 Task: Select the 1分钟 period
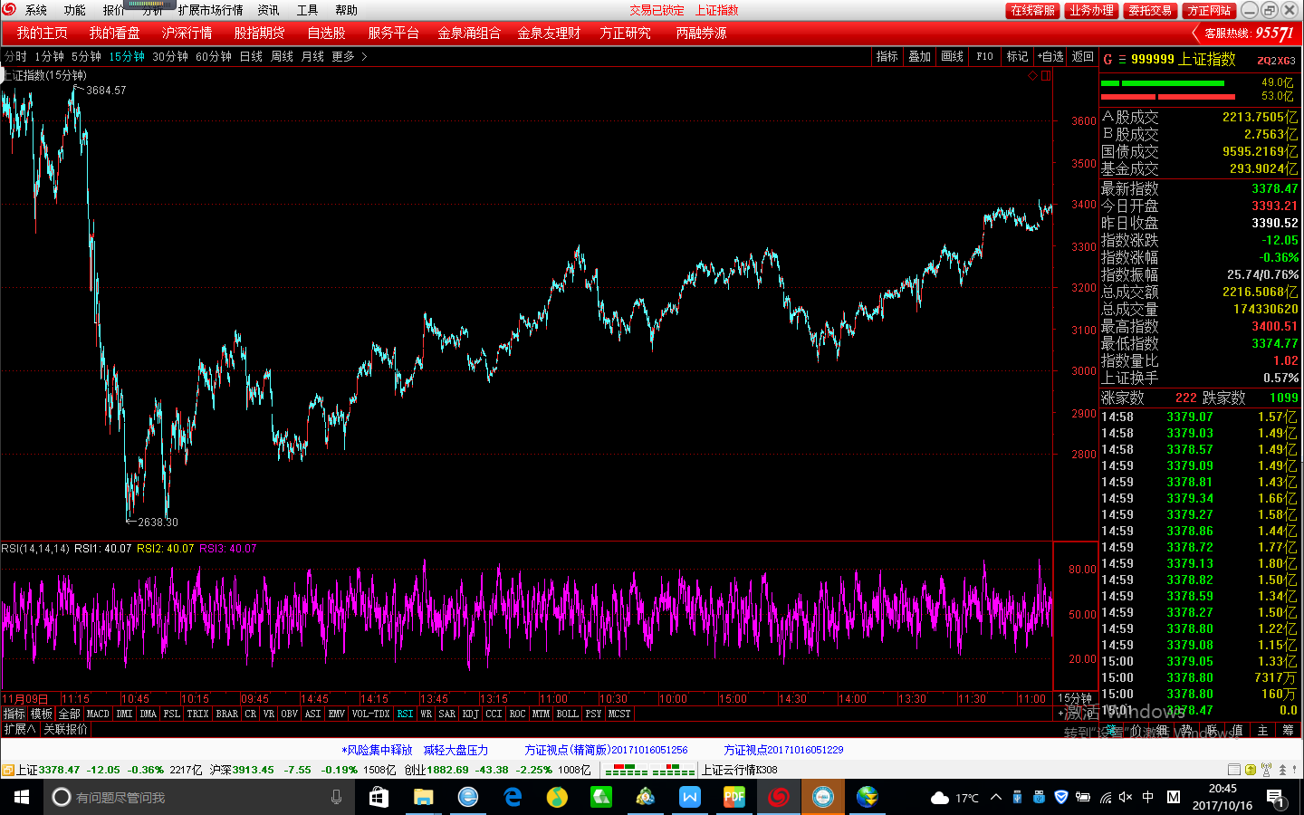(x=49, y=56)
